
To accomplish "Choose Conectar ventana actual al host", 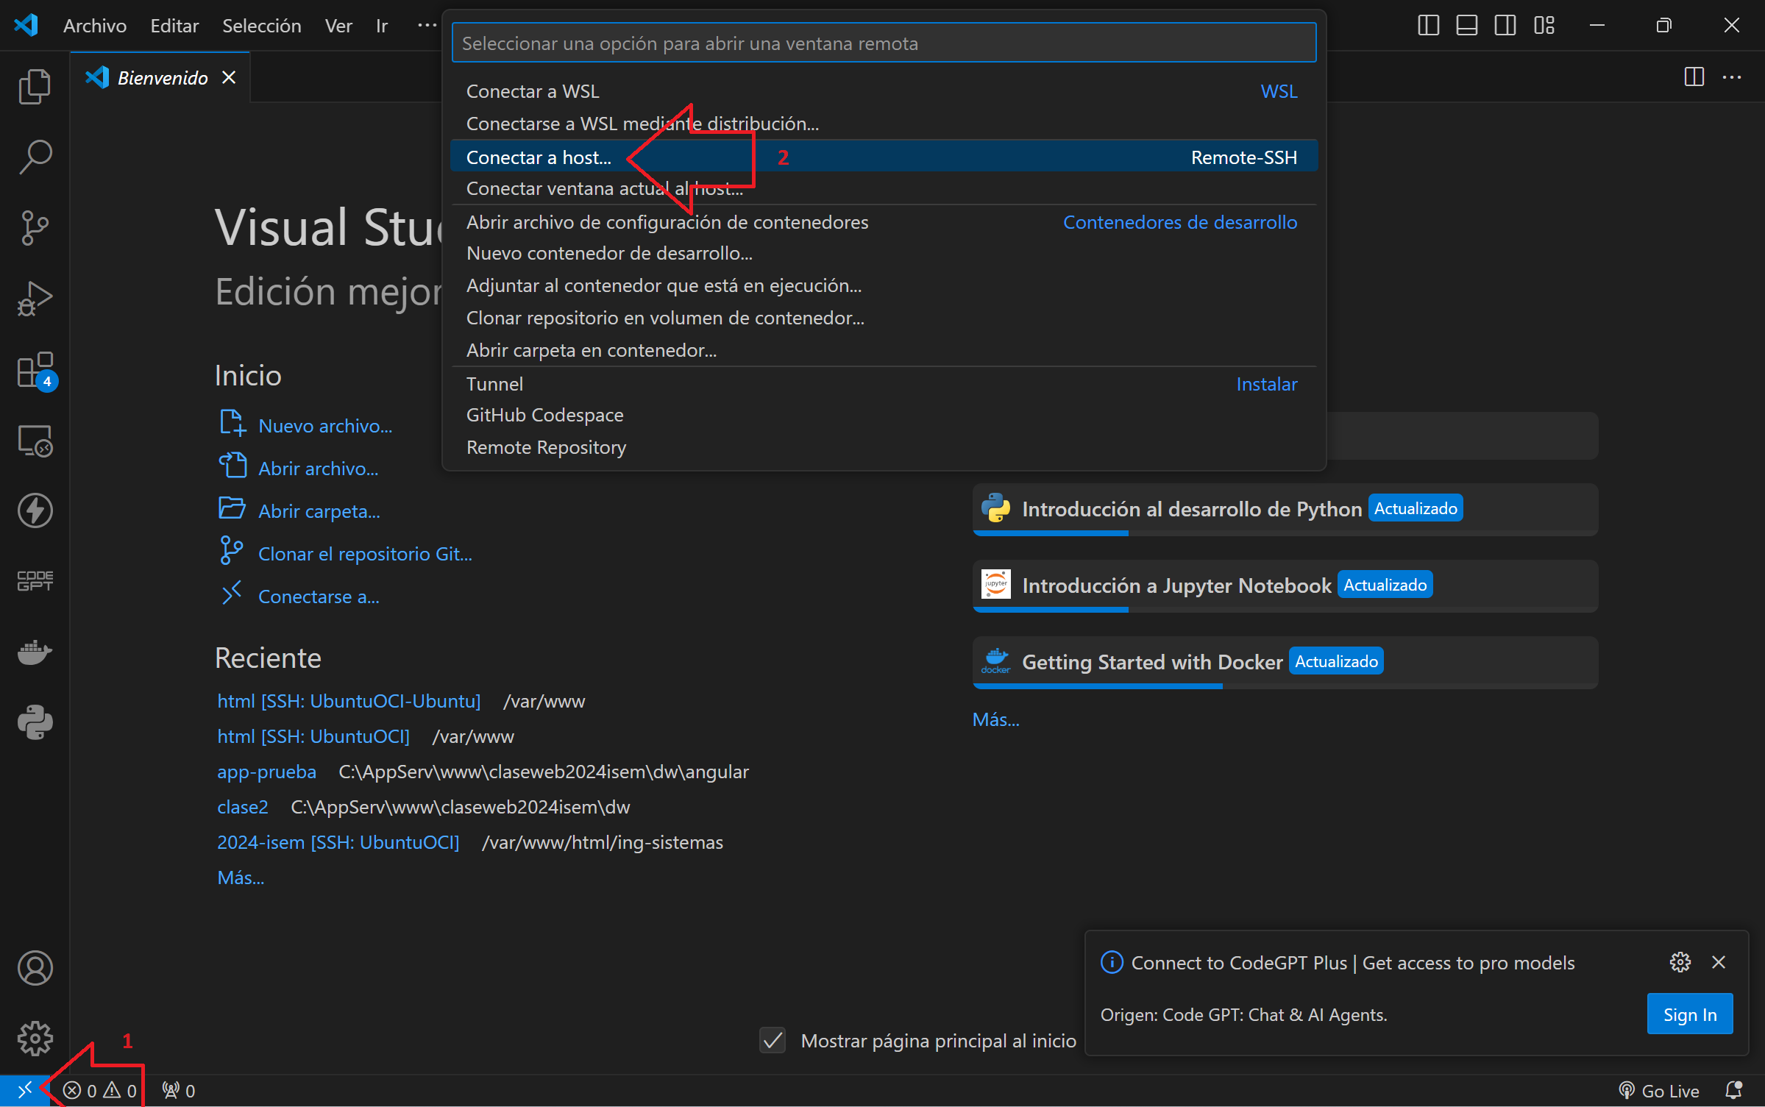I will pos(883,188).
